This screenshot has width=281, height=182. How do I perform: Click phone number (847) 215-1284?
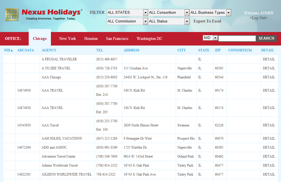coord(107,138)
